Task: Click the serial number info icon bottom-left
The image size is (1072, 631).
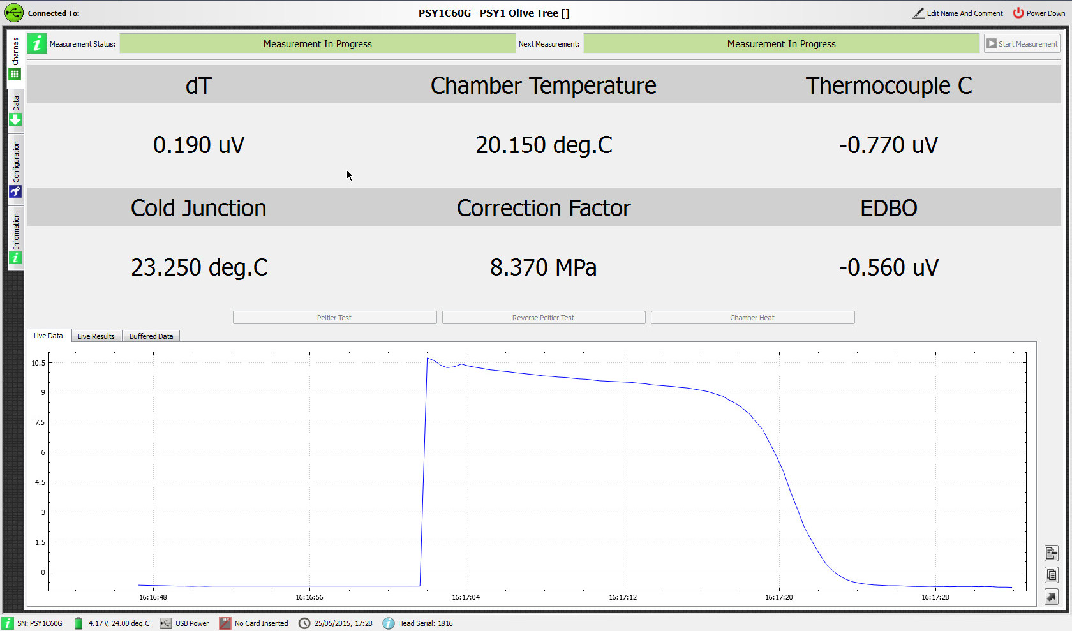Action: tap(8, 623)
